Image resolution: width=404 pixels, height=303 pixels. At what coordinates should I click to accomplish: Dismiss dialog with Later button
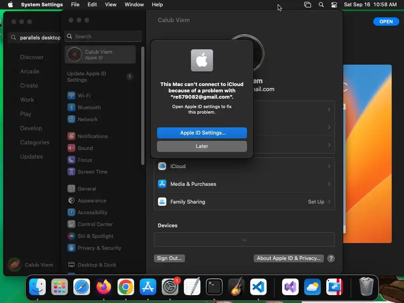pyautogui.click(x=202, y=146)
